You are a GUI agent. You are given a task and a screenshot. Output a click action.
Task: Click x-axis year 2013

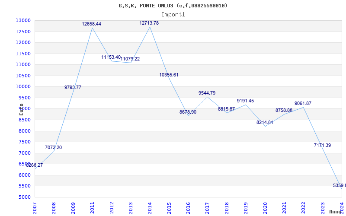[x=131, y=208]
